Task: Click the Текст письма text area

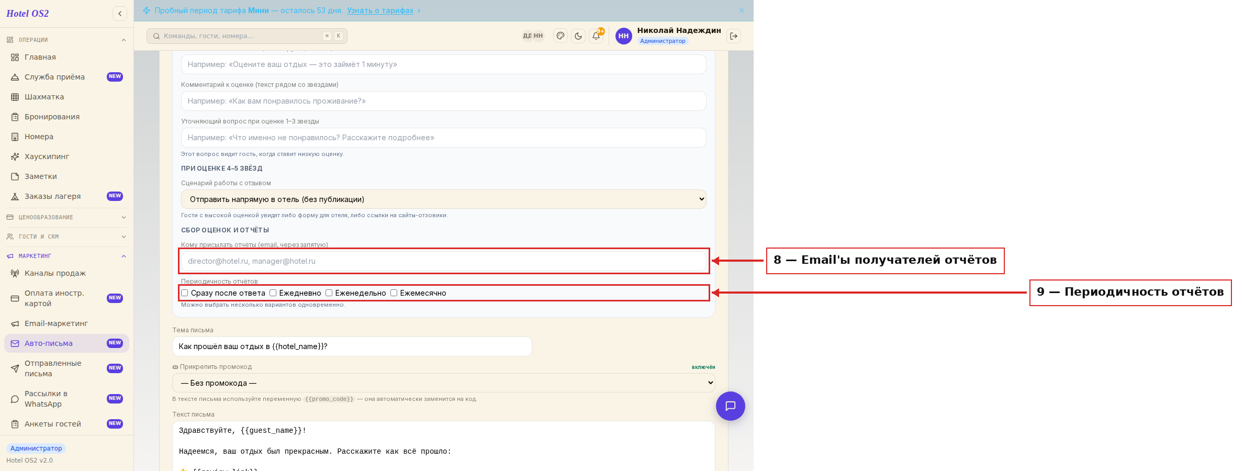Action: tap(443, 446)
